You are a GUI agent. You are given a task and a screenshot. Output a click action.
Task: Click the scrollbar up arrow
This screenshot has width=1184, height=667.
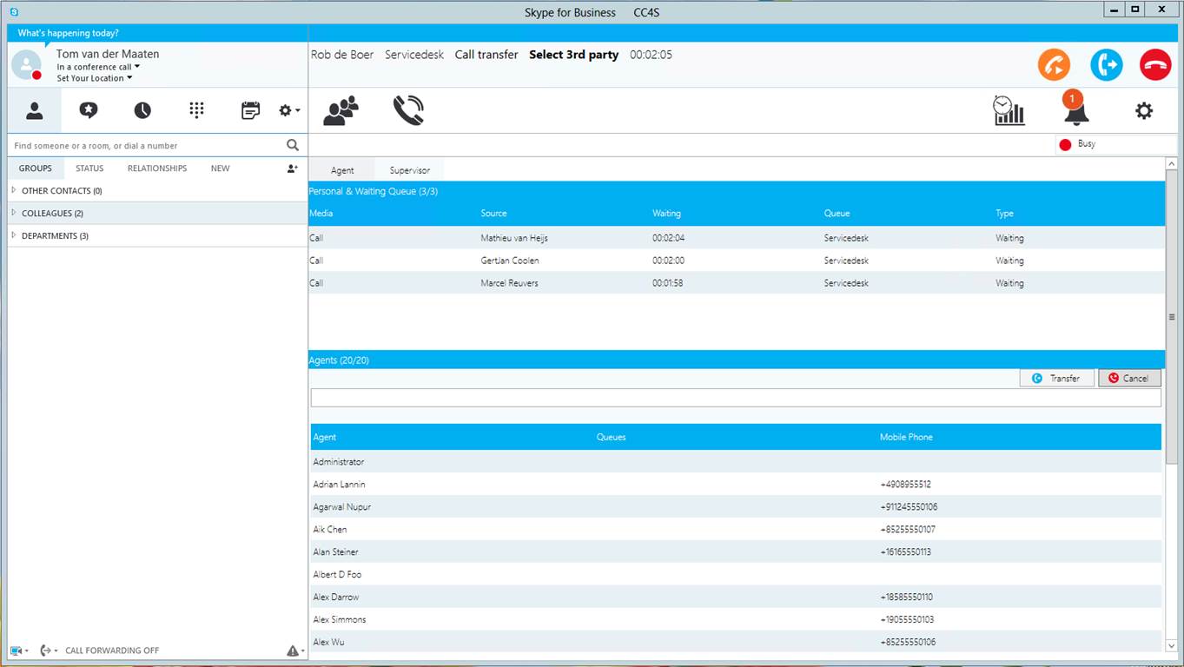1171,163
